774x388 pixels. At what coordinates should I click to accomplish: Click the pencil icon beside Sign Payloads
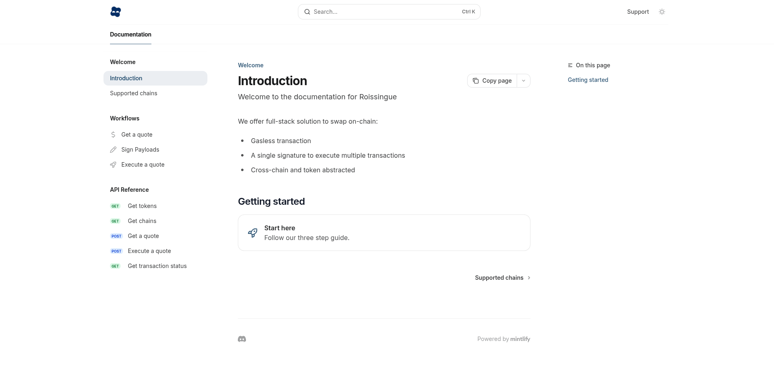[x=113, y=150]
